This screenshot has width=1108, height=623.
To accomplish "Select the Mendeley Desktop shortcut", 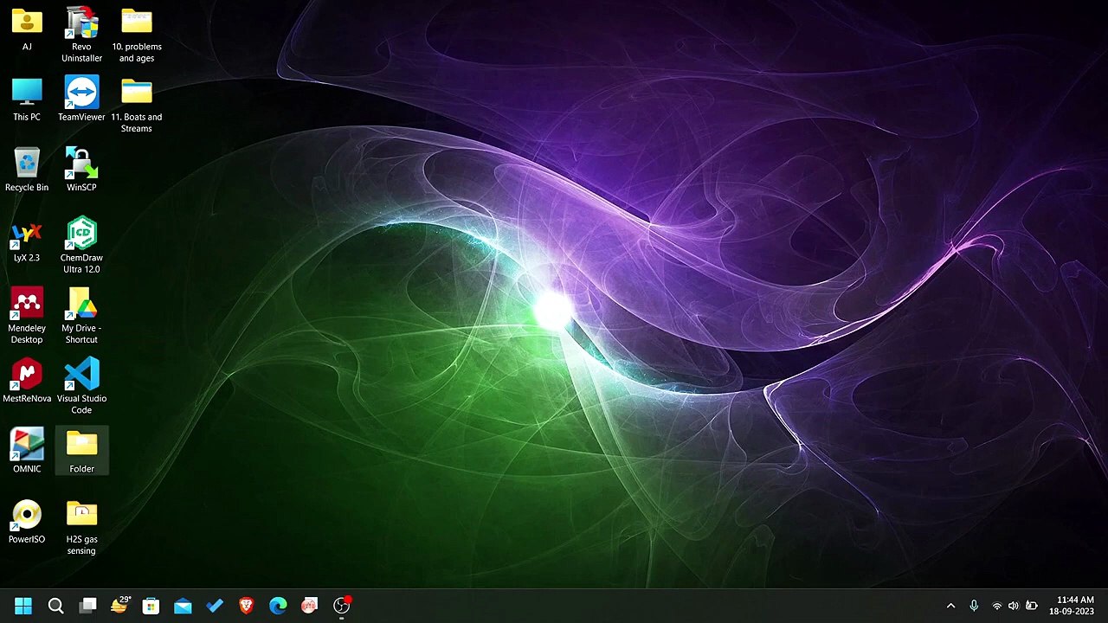I will point(27,316).
